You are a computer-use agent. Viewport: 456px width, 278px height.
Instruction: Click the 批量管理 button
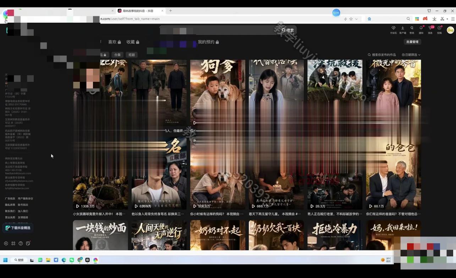(x=412, y=42)
